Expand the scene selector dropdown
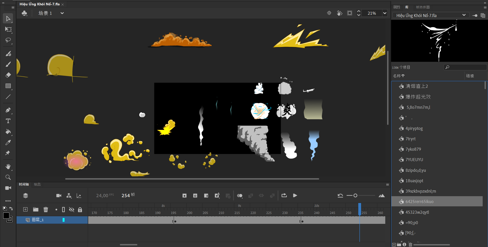488x247 pixels. point(62,13)
